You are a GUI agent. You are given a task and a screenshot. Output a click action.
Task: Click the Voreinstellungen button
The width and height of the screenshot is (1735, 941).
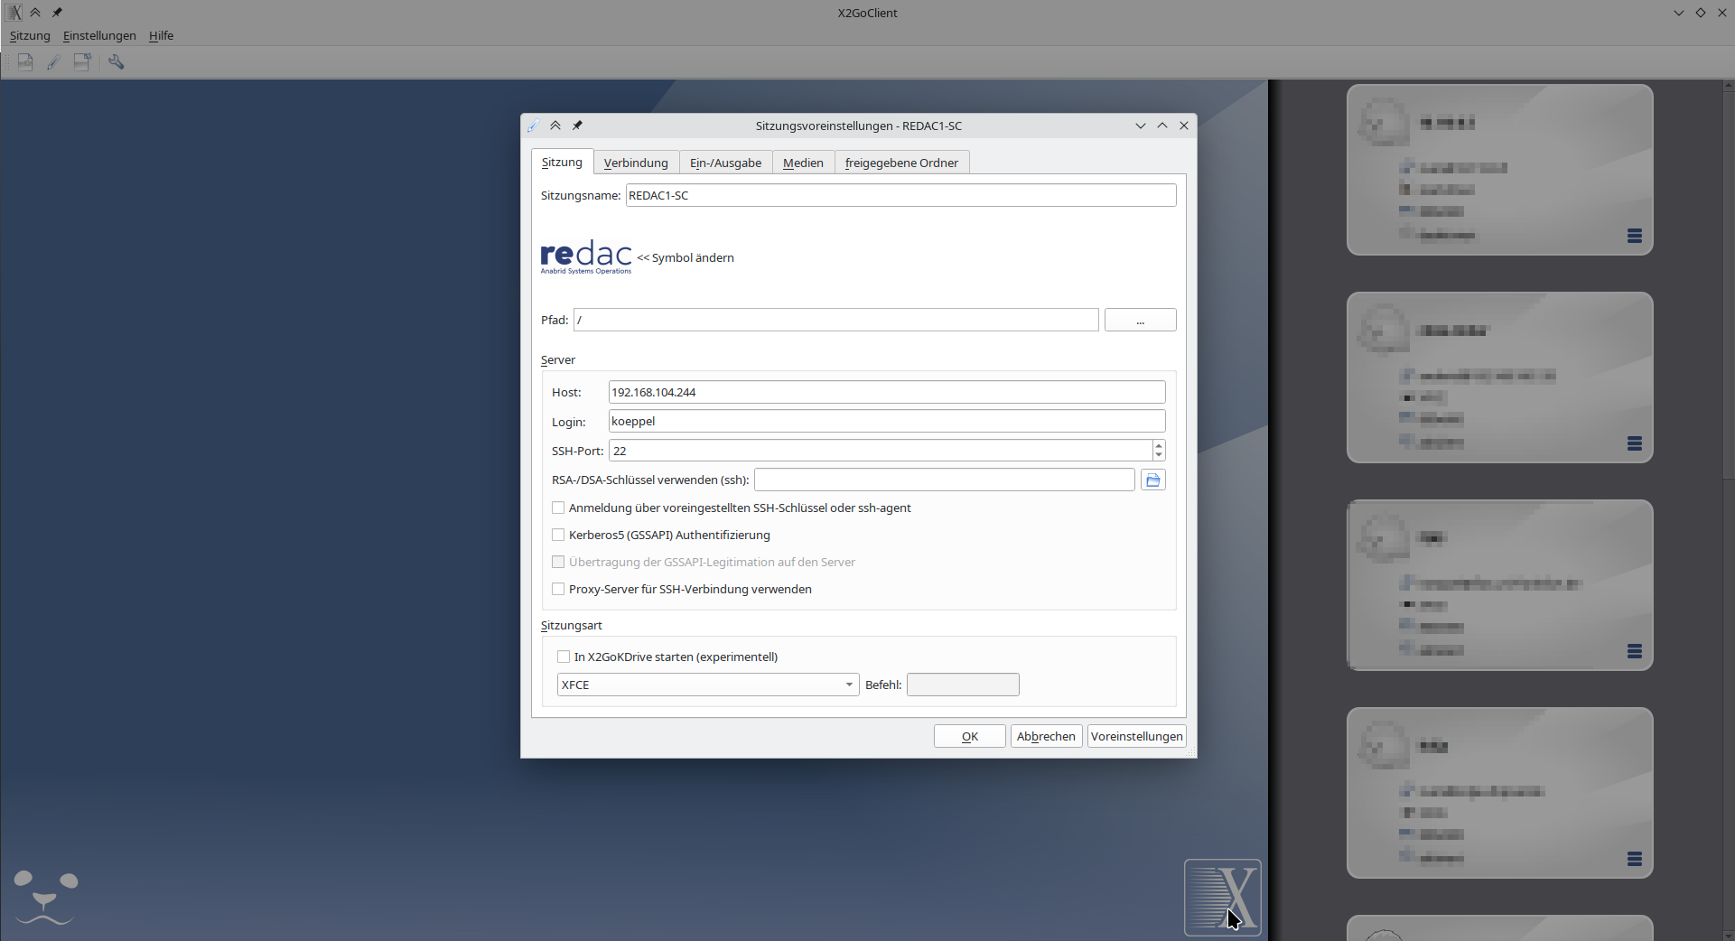tap(1135, 735)
